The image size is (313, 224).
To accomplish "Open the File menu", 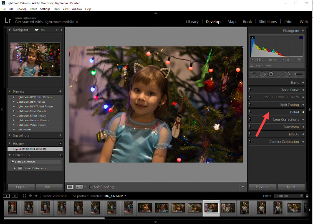I will [3, 9].
